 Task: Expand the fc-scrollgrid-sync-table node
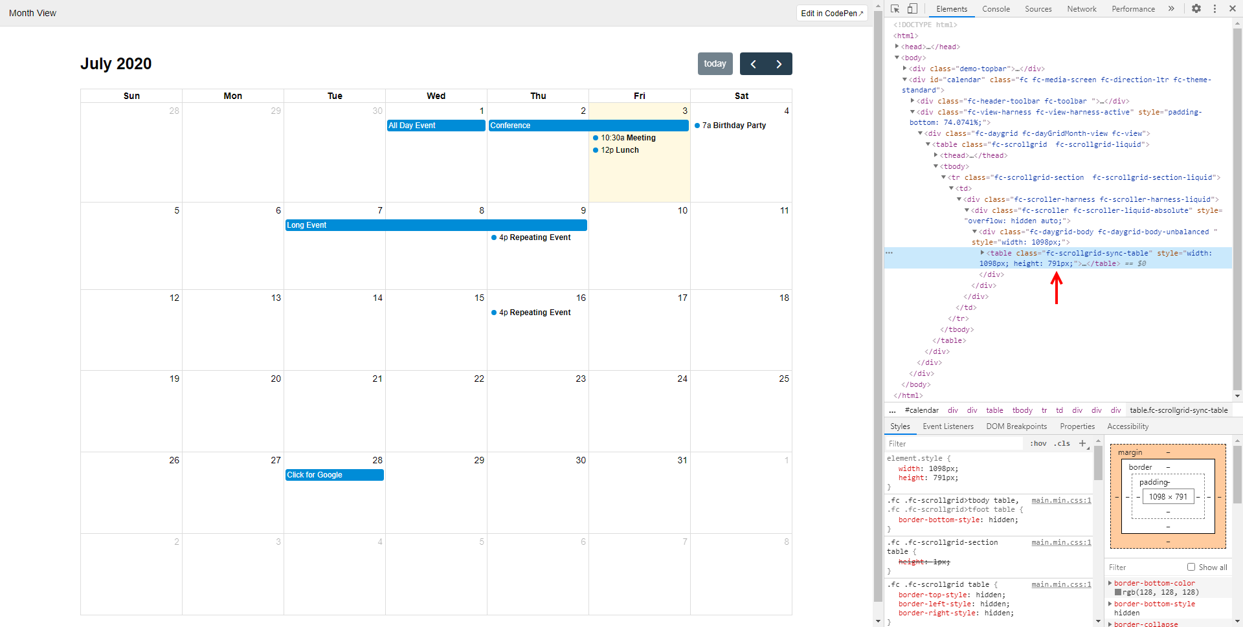click(x=983, y=253)
